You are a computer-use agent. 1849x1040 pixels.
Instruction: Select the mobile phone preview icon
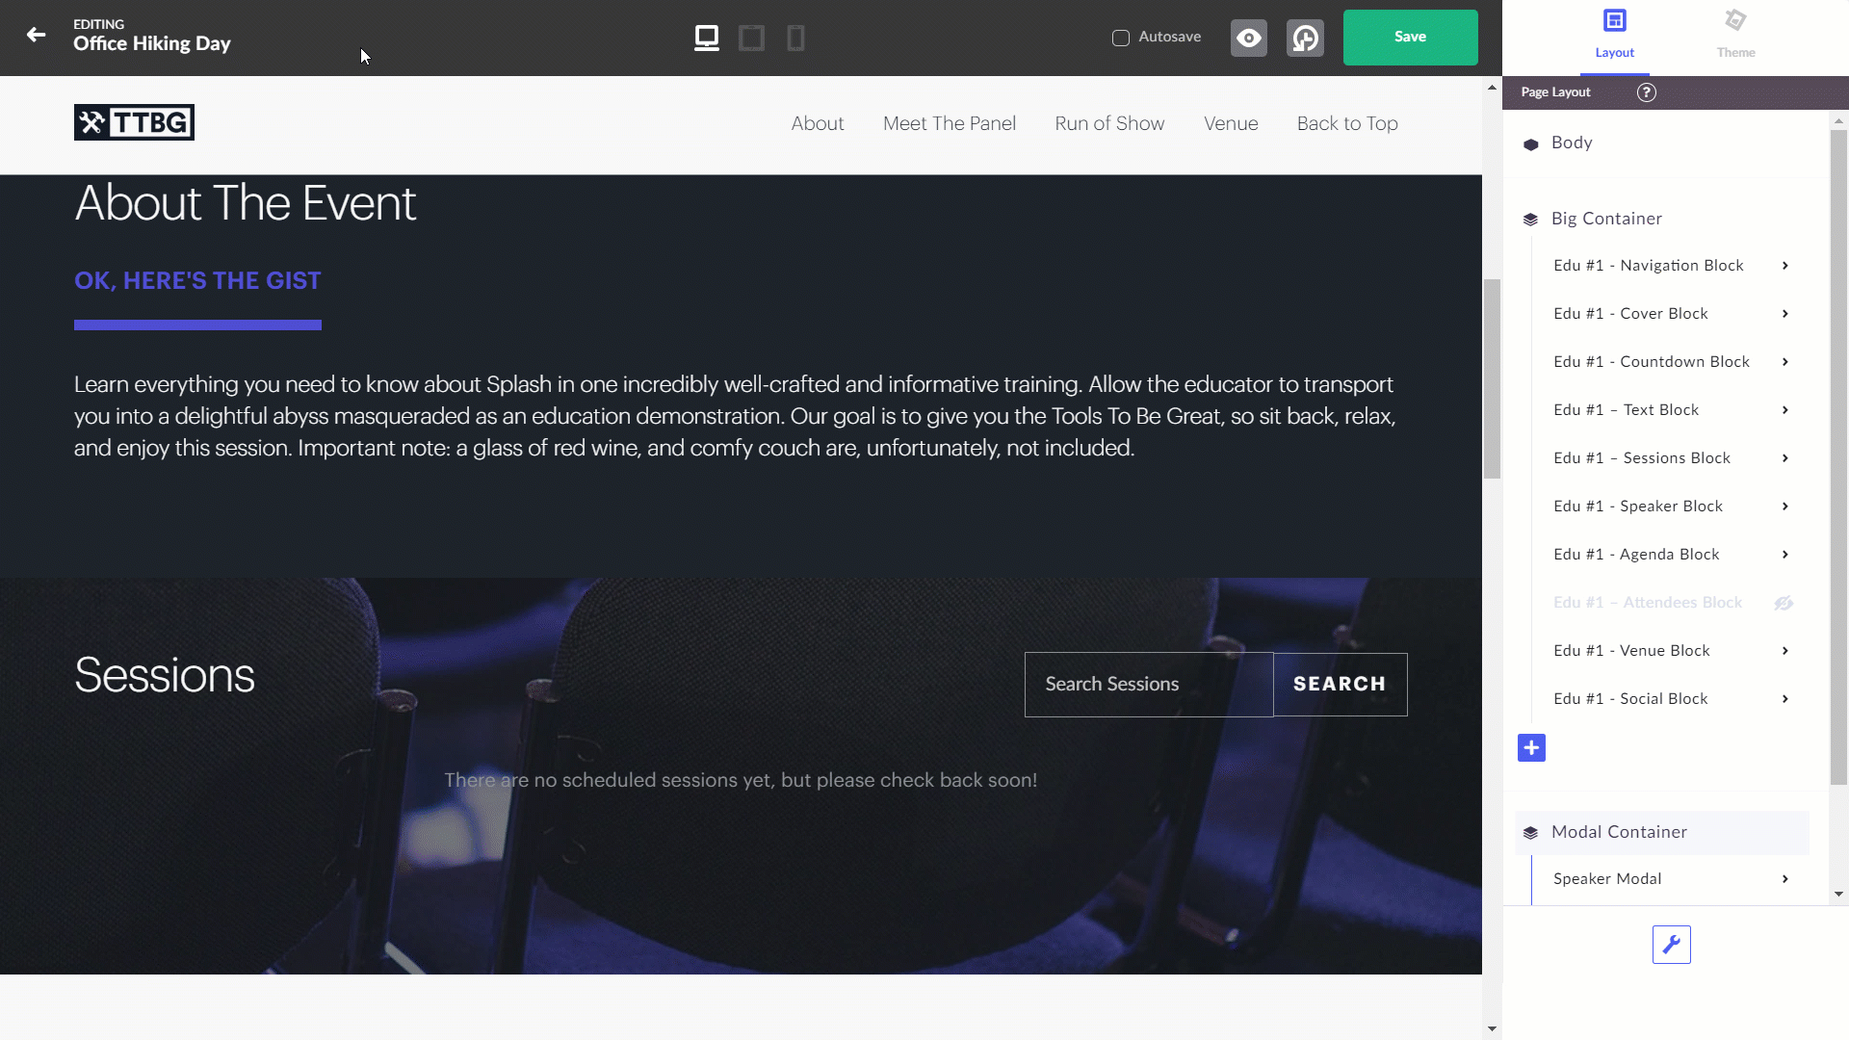click(x=795, y=38)
